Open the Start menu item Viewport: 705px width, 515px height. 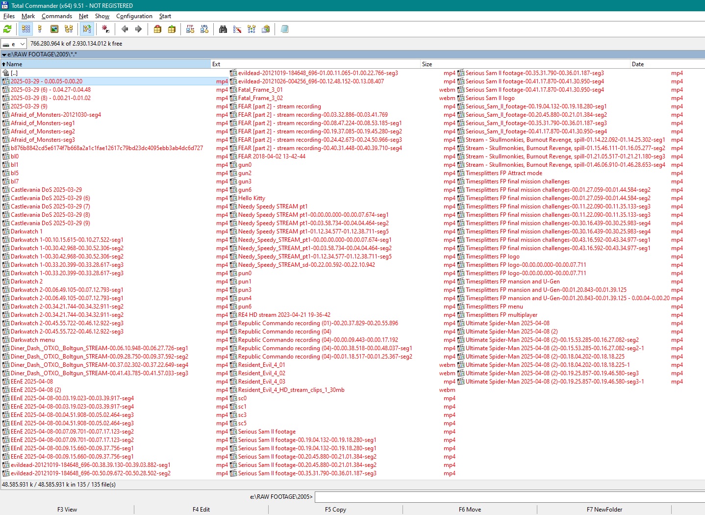[x=165, y=16]
